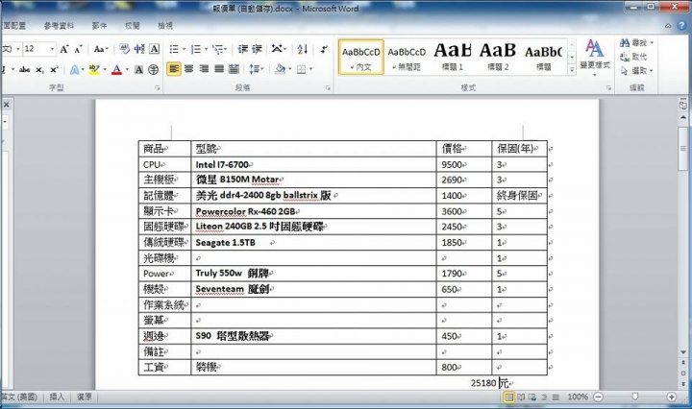The height and width of the screenshot is (409, 692).
Task: Click the Sort A-Z icon
Action: tap(303, 49)
